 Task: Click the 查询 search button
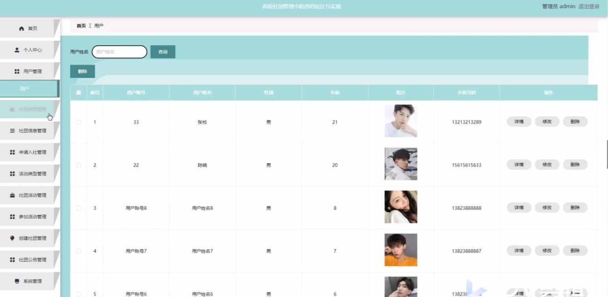click(x=162, y=52)
